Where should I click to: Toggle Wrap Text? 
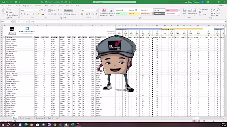pyautogui.click(x=68, y=10)
